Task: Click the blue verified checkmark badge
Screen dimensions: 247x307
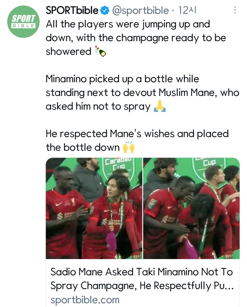Action: tap(104, 11)
